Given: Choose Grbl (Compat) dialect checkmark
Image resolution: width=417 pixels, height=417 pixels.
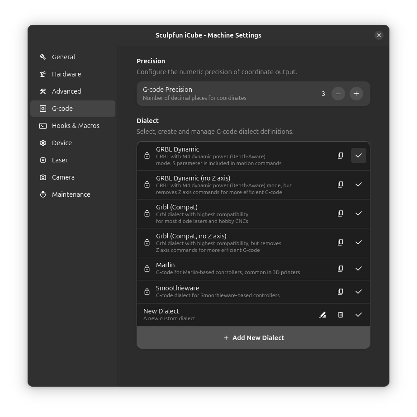Looking at the screenshot, I should pos(358,213).
